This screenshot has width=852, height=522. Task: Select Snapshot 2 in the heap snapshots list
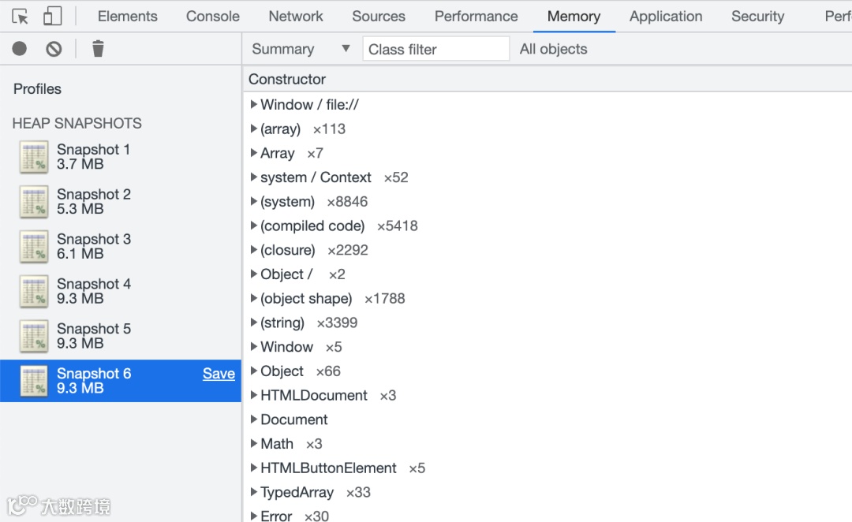[x=93, y=201]
